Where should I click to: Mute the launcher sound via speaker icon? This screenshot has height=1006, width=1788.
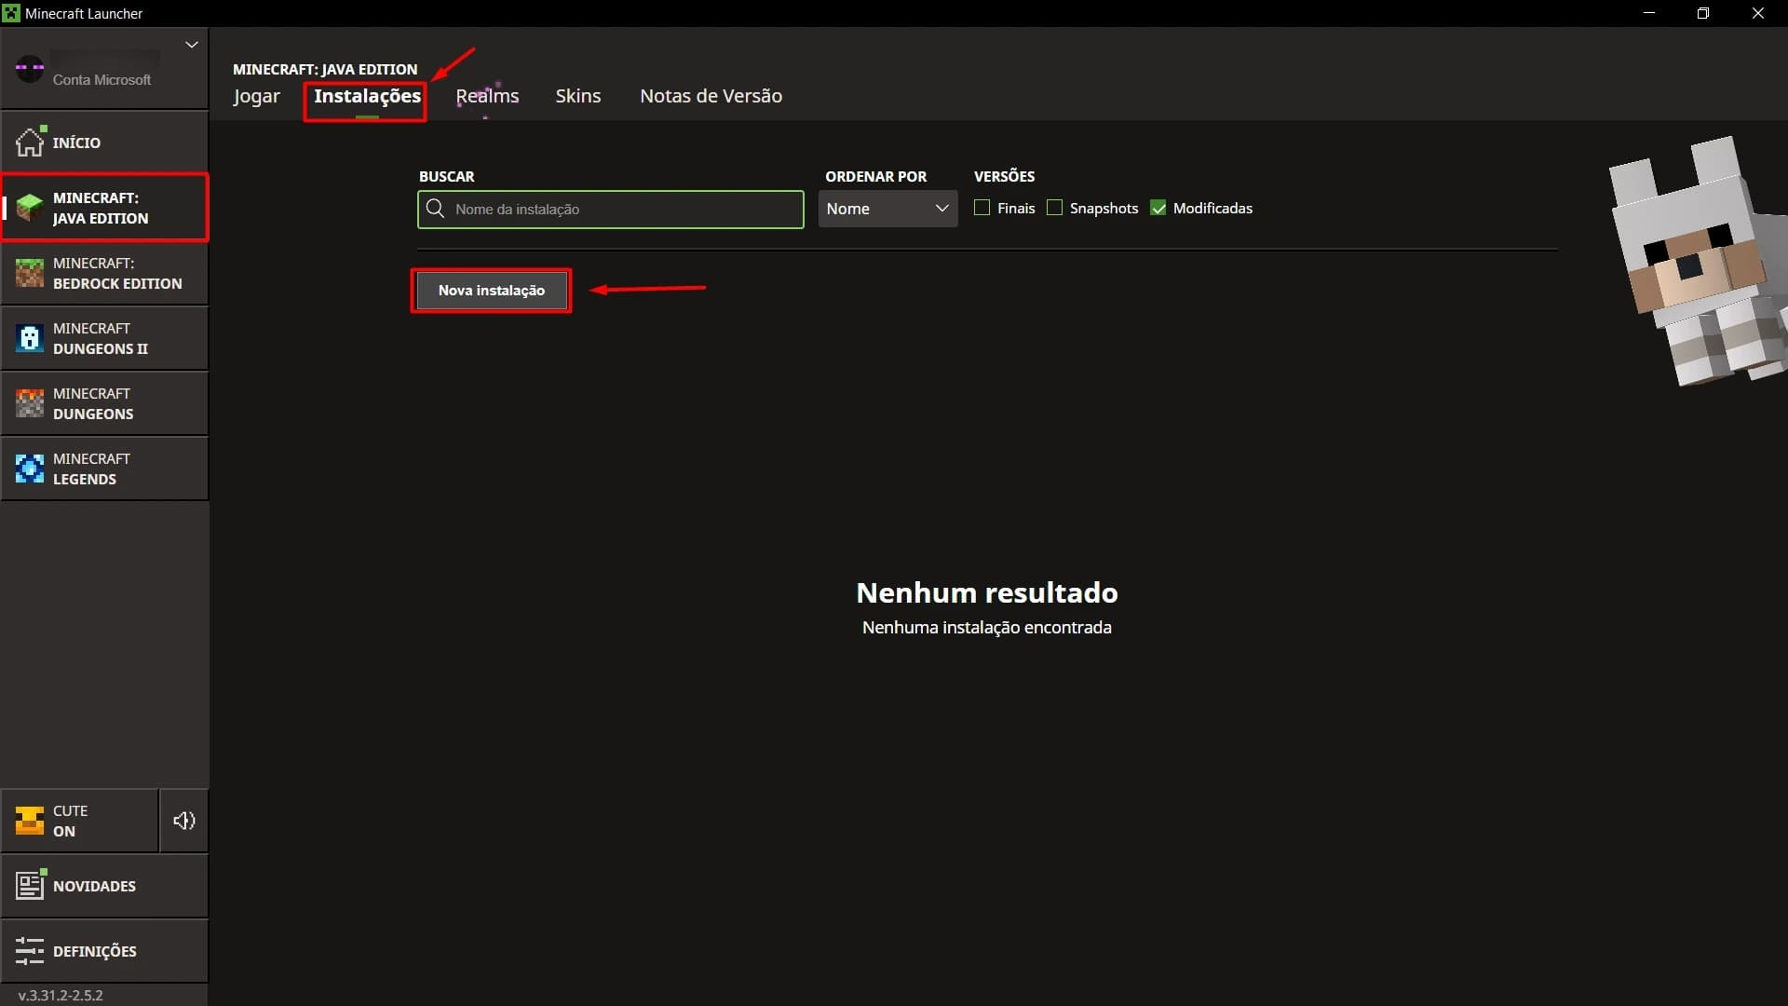[x=184, y=821]
